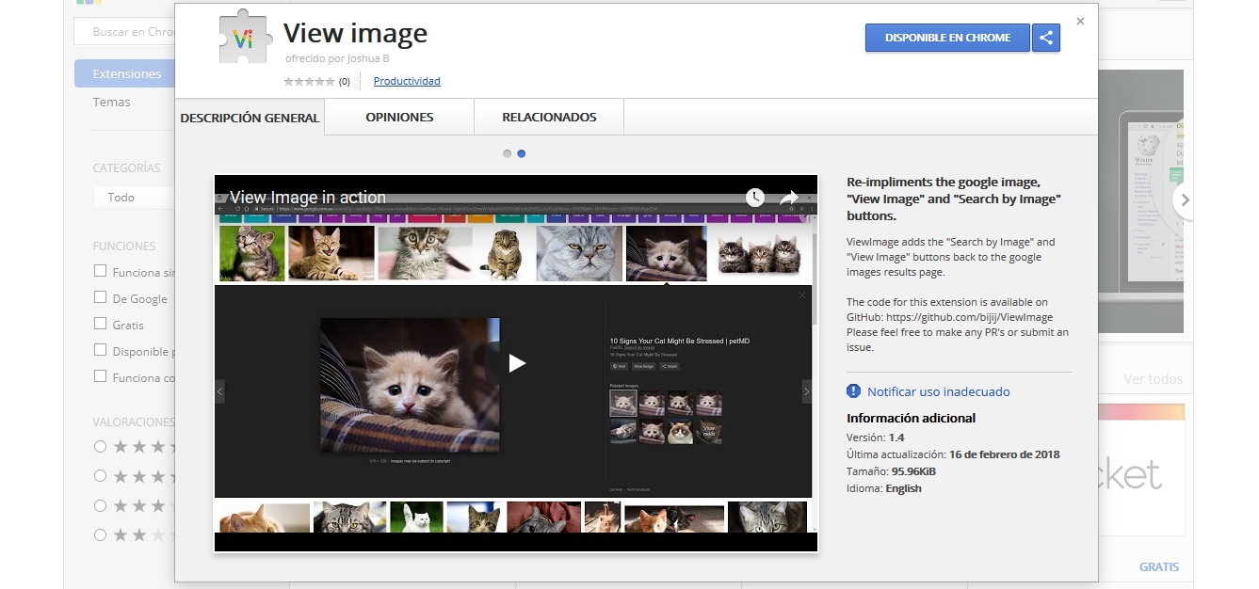
Task: Select the first star rating radio button
Action: (x=100, y=446)
